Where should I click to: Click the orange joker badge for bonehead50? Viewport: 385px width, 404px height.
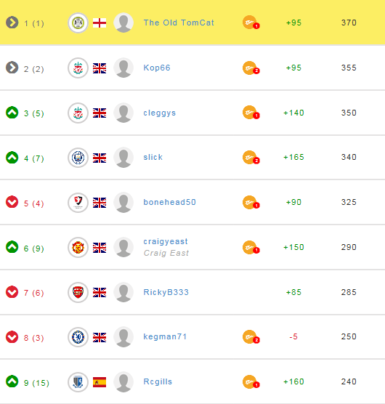click(x=251, y=202)
